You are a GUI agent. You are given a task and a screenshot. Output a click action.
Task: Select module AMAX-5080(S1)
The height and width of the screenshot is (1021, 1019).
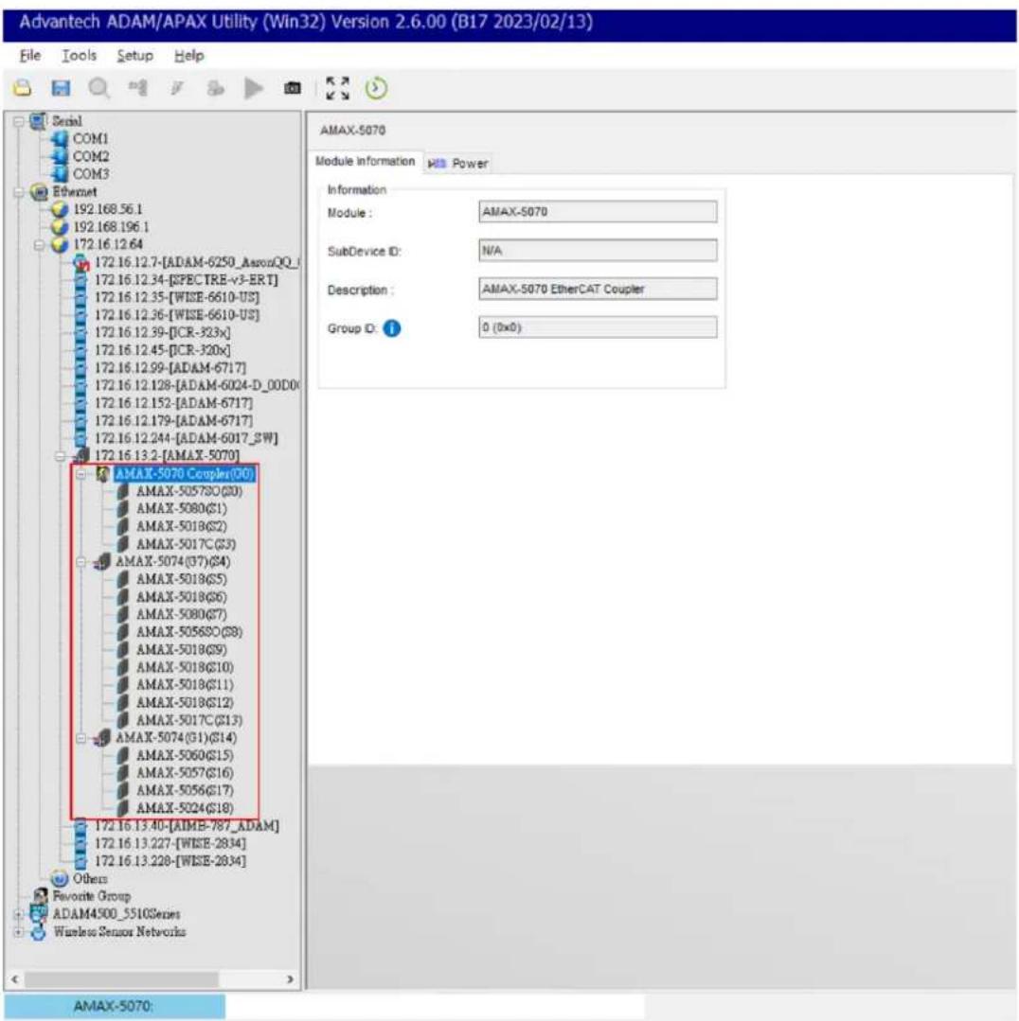[182, 508]
